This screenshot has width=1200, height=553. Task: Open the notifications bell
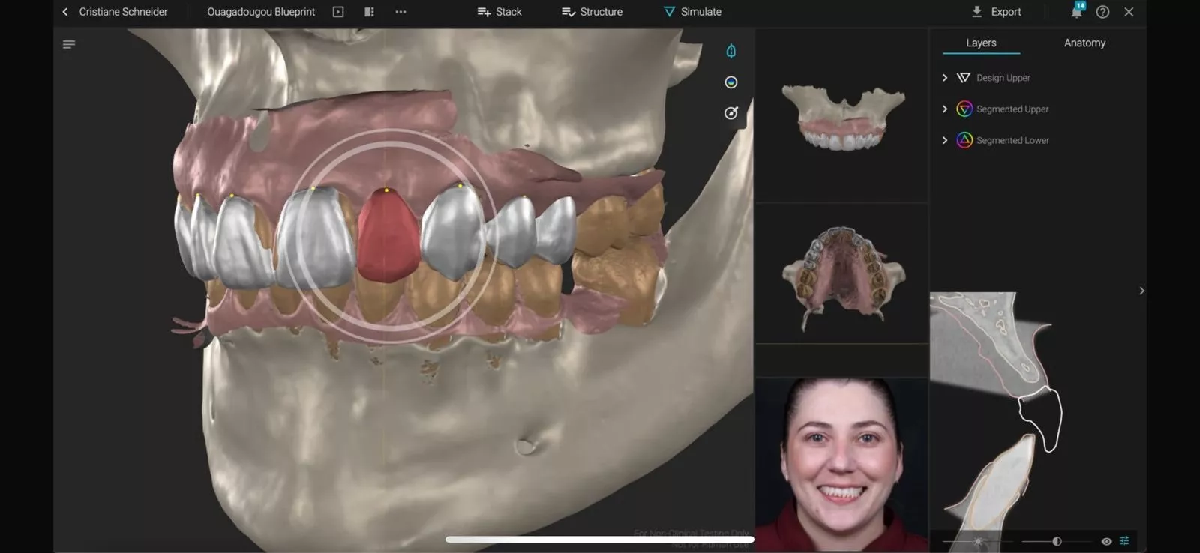coord(1076,12)
